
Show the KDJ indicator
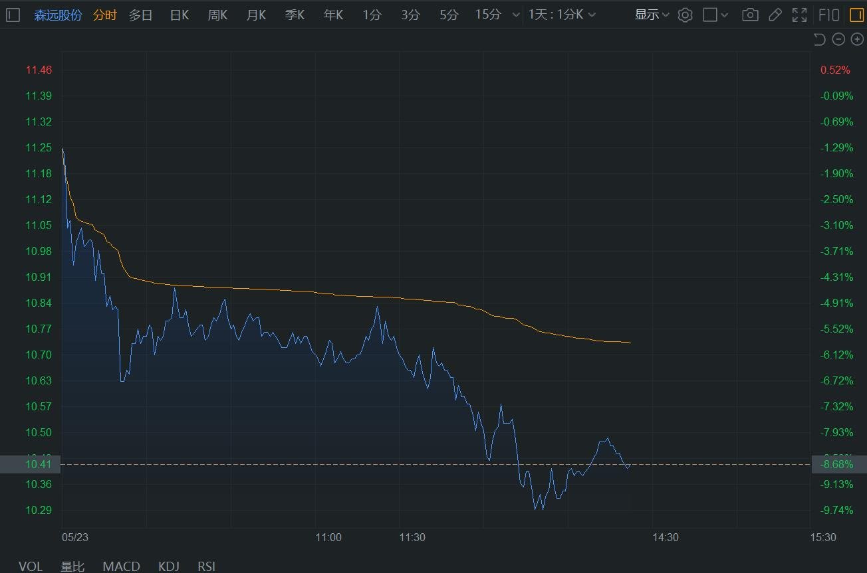click(169, 566)
